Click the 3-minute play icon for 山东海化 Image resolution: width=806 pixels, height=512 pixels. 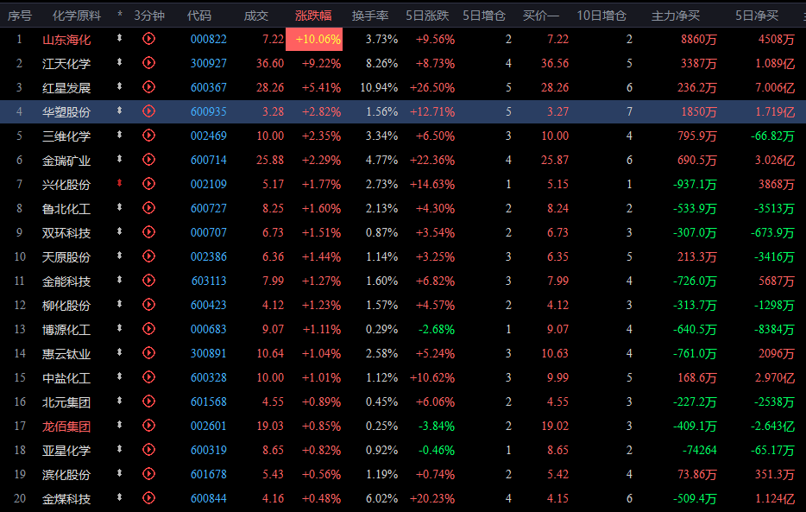148,39
